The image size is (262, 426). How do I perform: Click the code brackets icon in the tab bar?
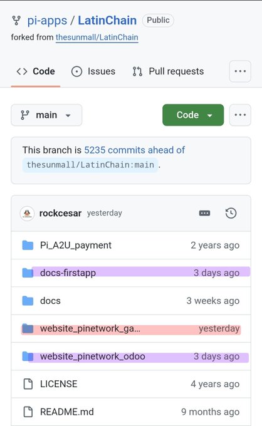(22, 71)
